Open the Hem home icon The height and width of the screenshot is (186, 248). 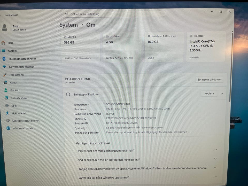(3, 43)
